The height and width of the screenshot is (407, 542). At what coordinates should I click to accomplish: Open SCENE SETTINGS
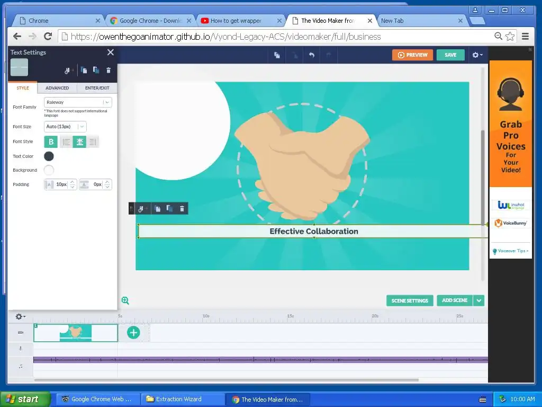pyautogui.click(x=410, y=300)
